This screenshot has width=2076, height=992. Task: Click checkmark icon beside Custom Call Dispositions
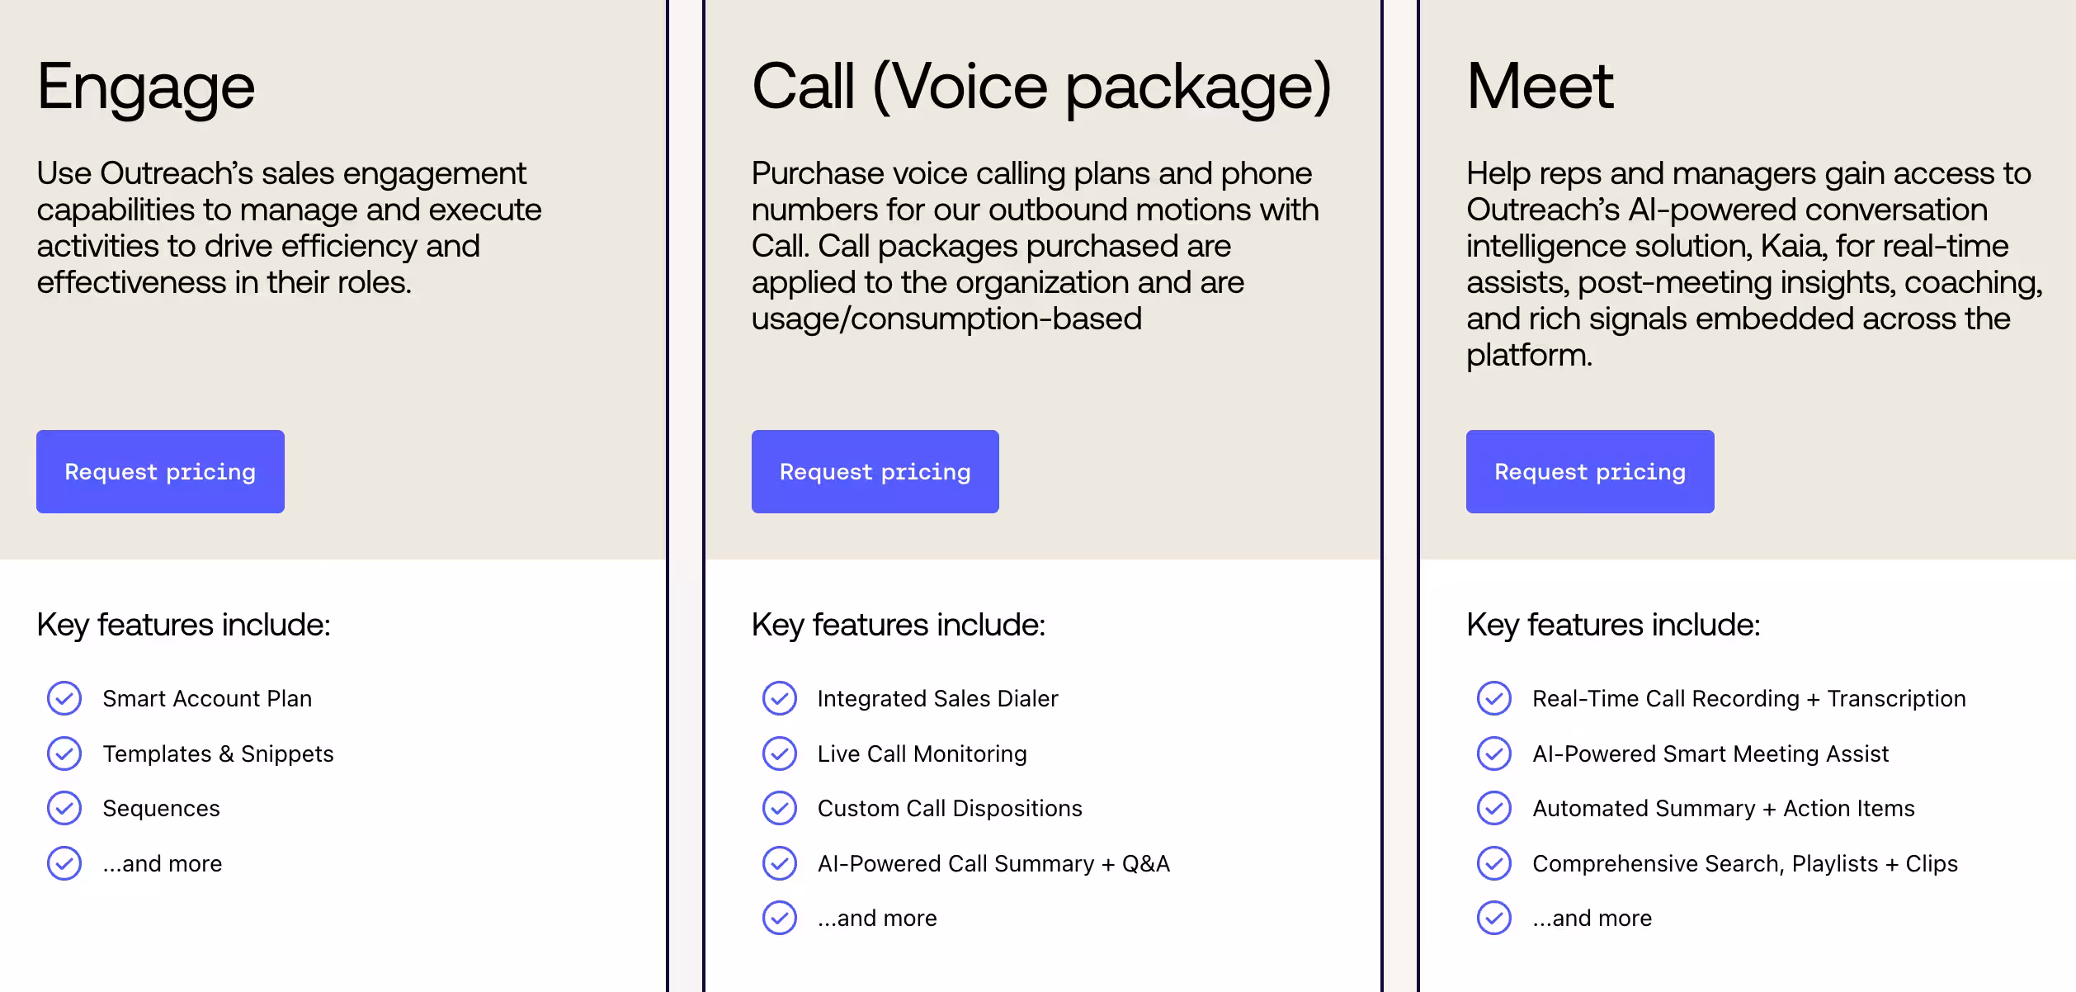(779, 808)
